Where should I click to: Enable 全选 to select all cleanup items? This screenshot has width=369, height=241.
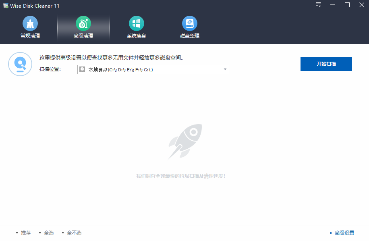point(49,233)
